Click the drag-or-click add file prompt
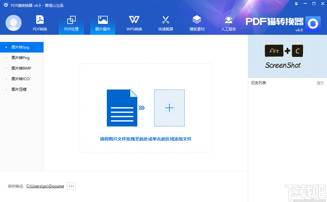The image size is (327, 202). click(x=145, y=139)
